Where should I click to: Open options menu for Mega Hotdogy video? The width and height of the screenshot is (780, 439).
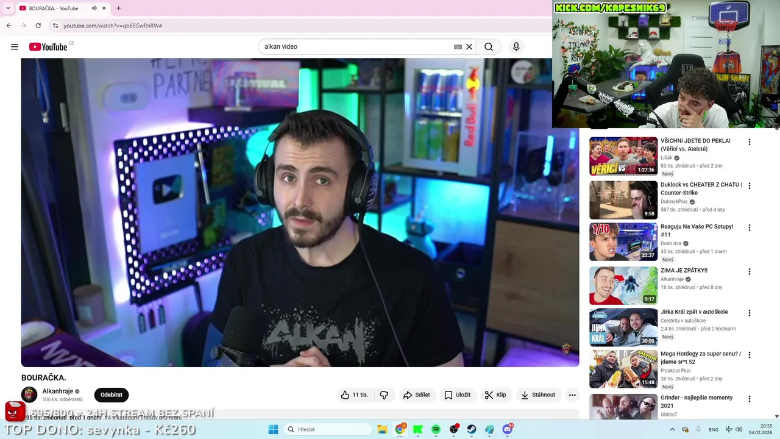[x=750, y=355]
